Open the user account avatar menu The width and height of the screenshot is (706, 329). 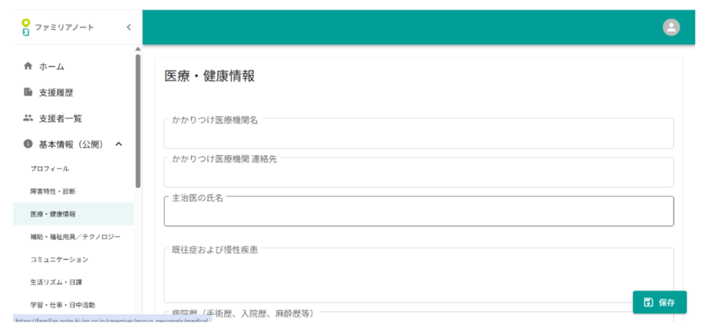point(671,27)
